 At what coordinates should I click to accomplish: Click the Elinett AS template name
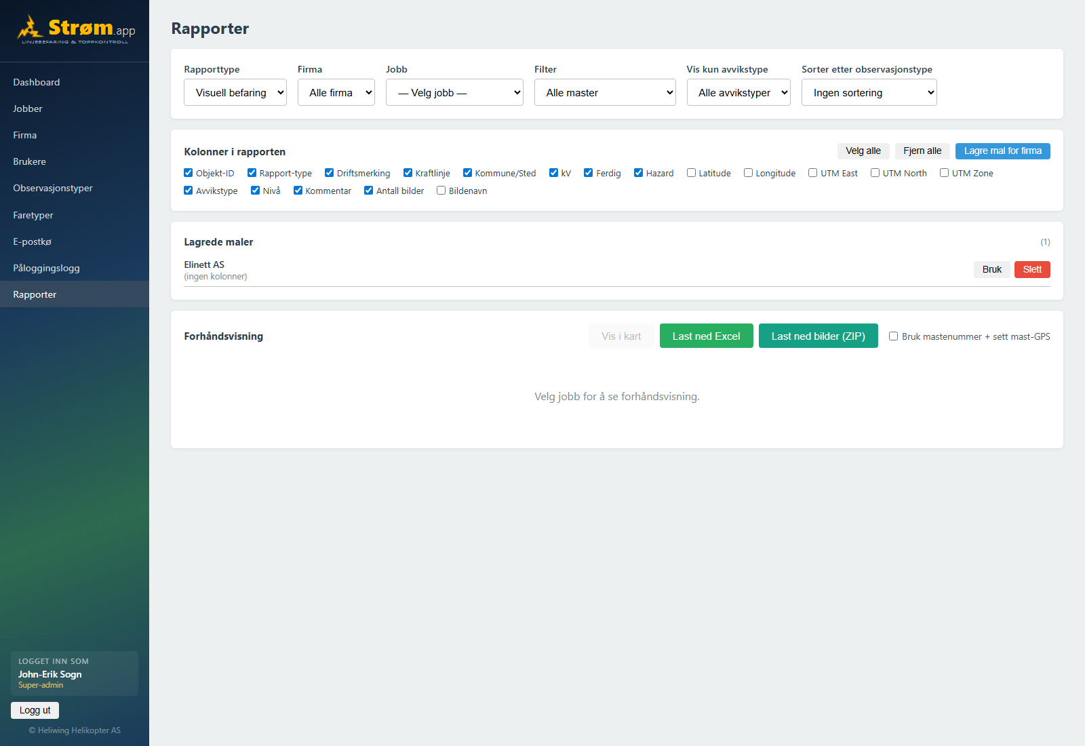204,264
